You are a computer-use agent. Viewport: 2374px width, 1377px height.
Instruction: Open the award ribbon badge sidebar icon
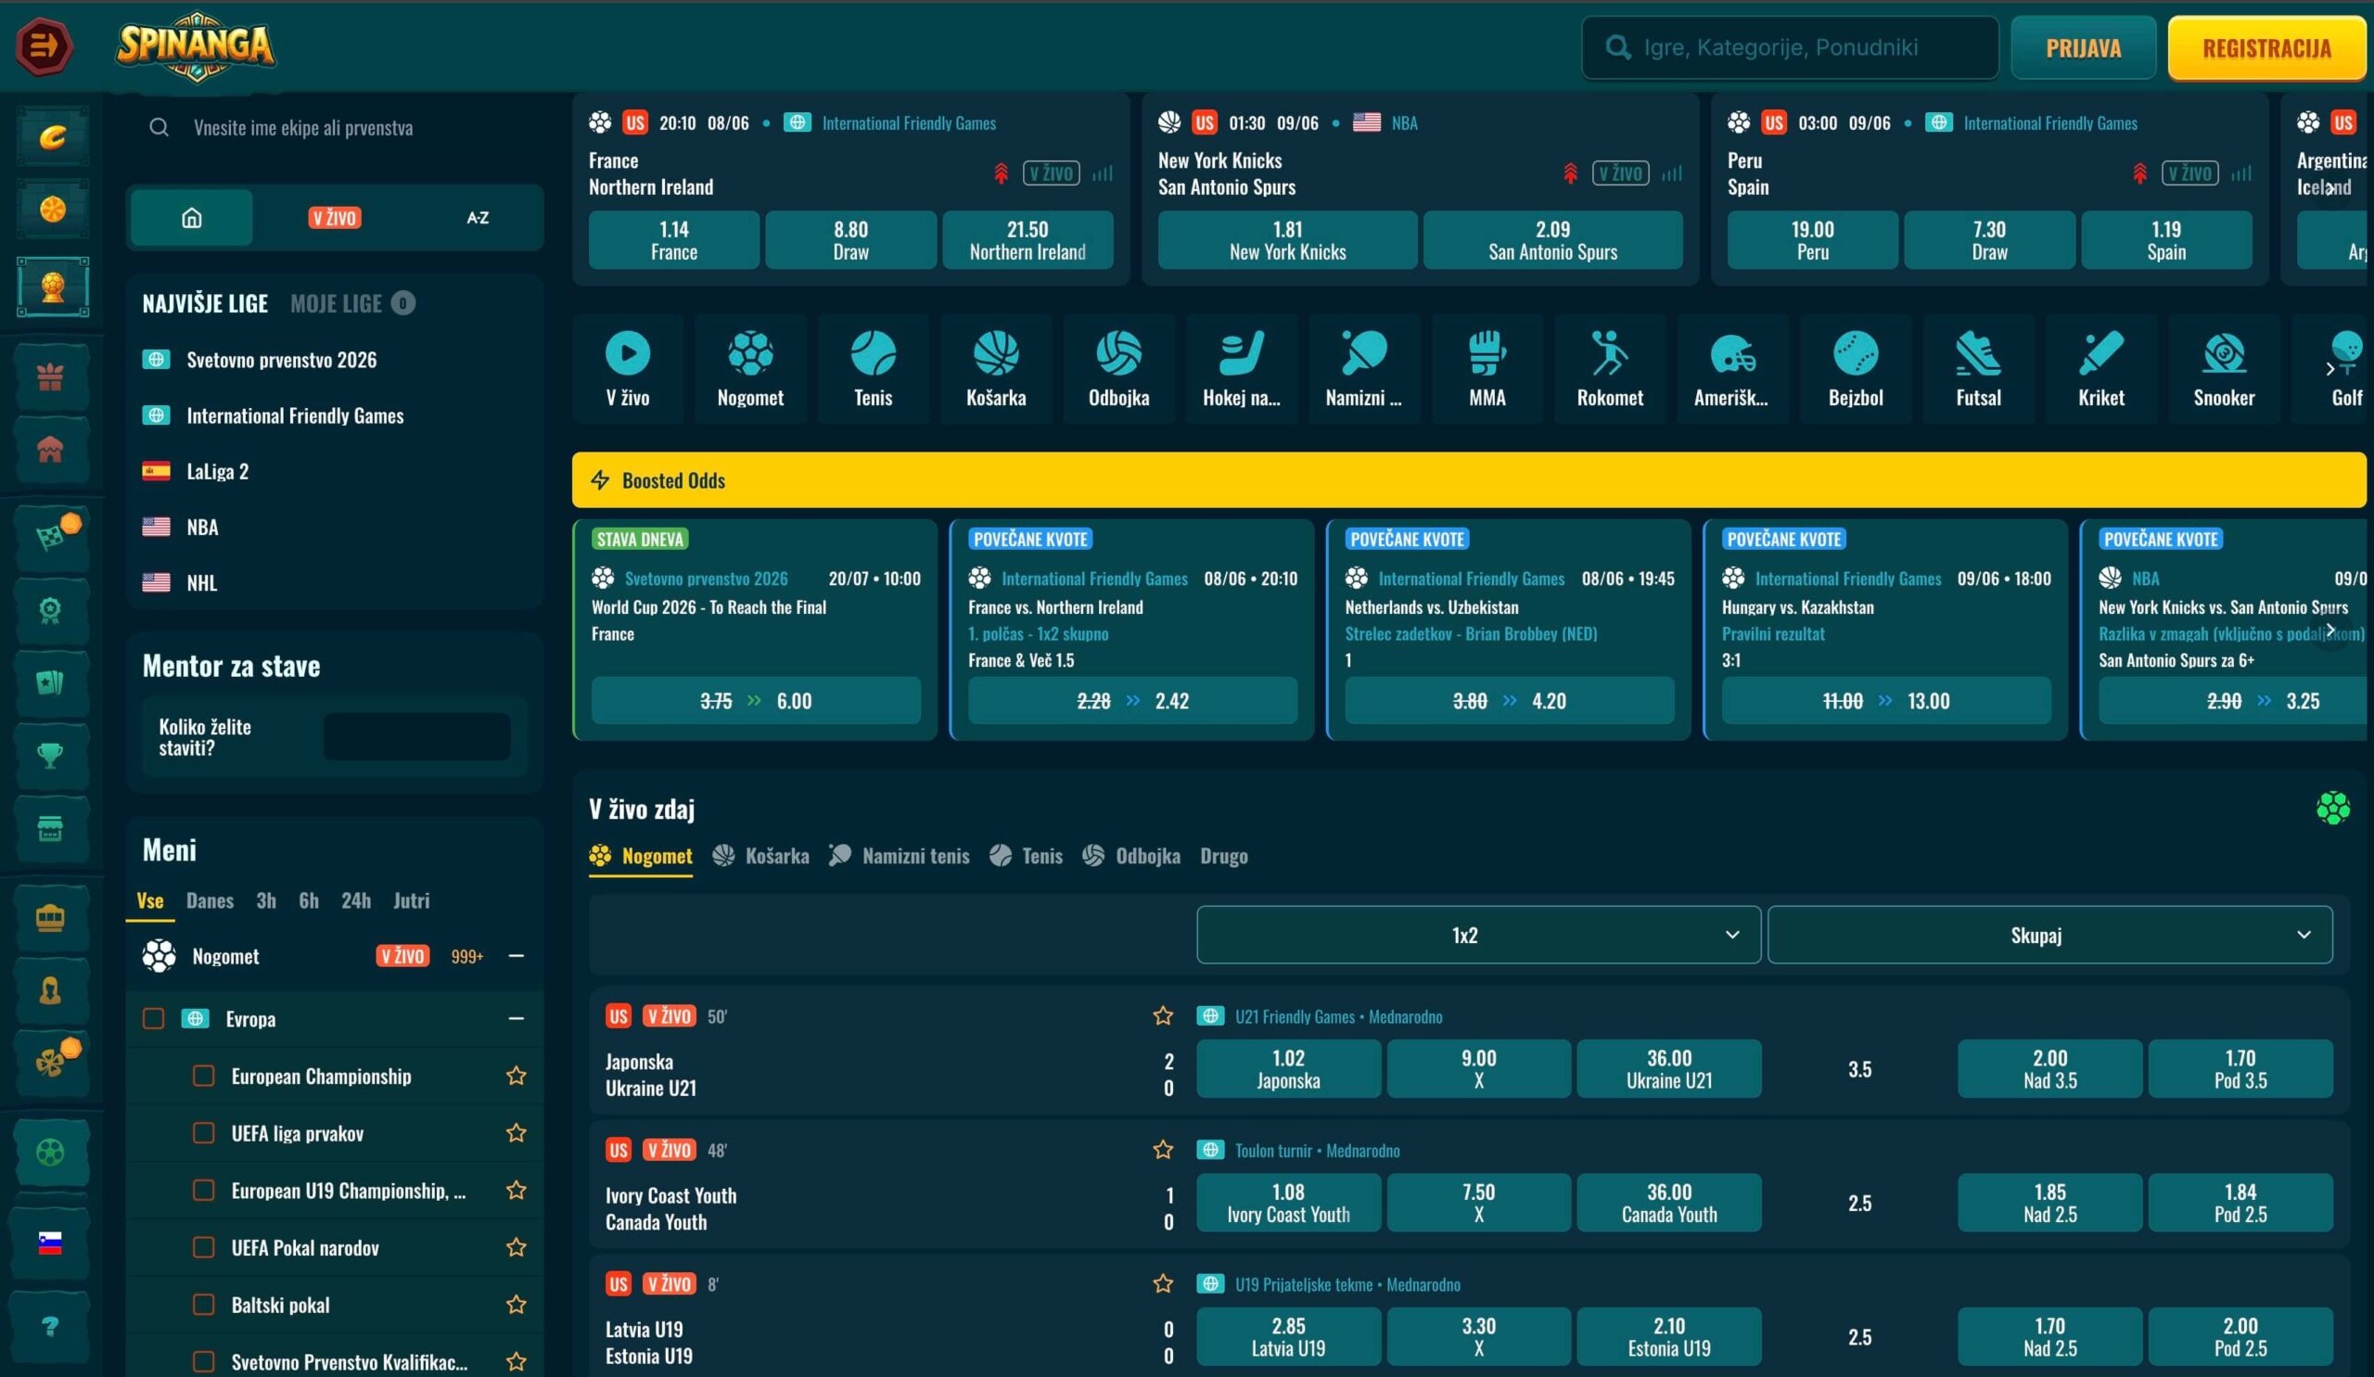[51, 610]
